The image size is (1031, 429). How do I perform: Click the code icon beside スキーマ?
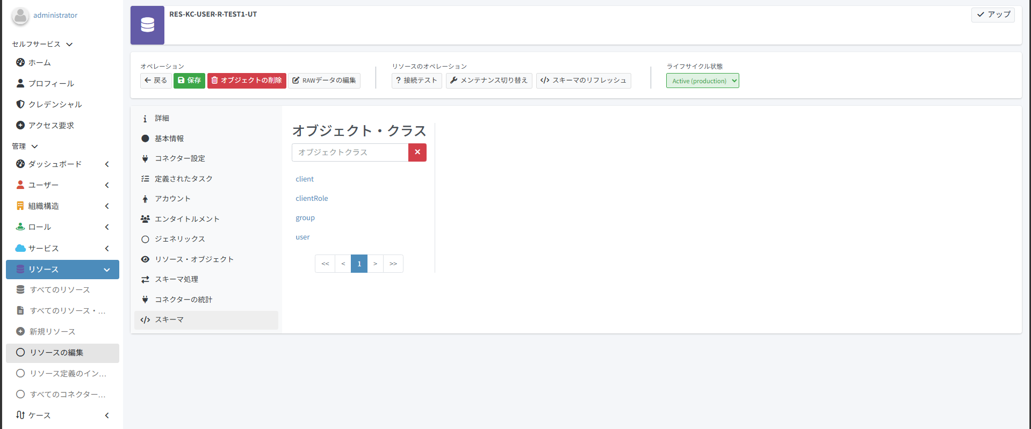coord(145,319)
